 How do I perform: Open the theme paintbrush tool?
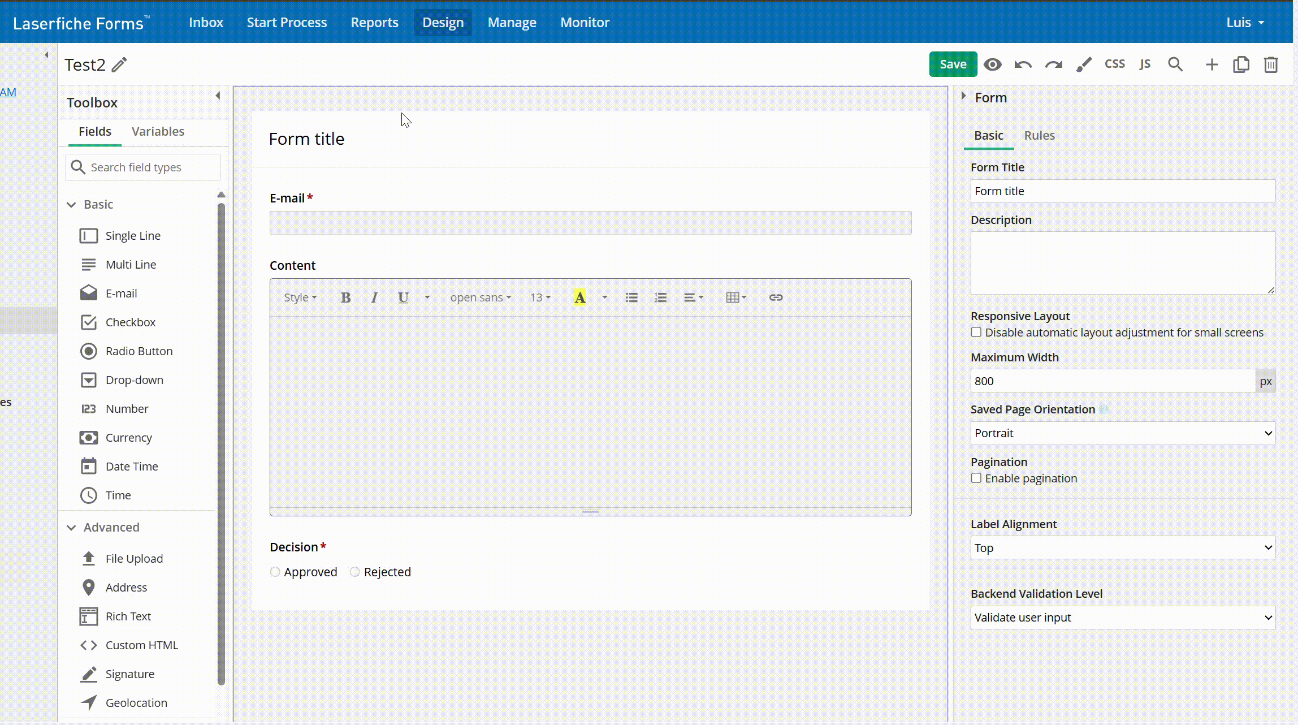point(1084,64)
